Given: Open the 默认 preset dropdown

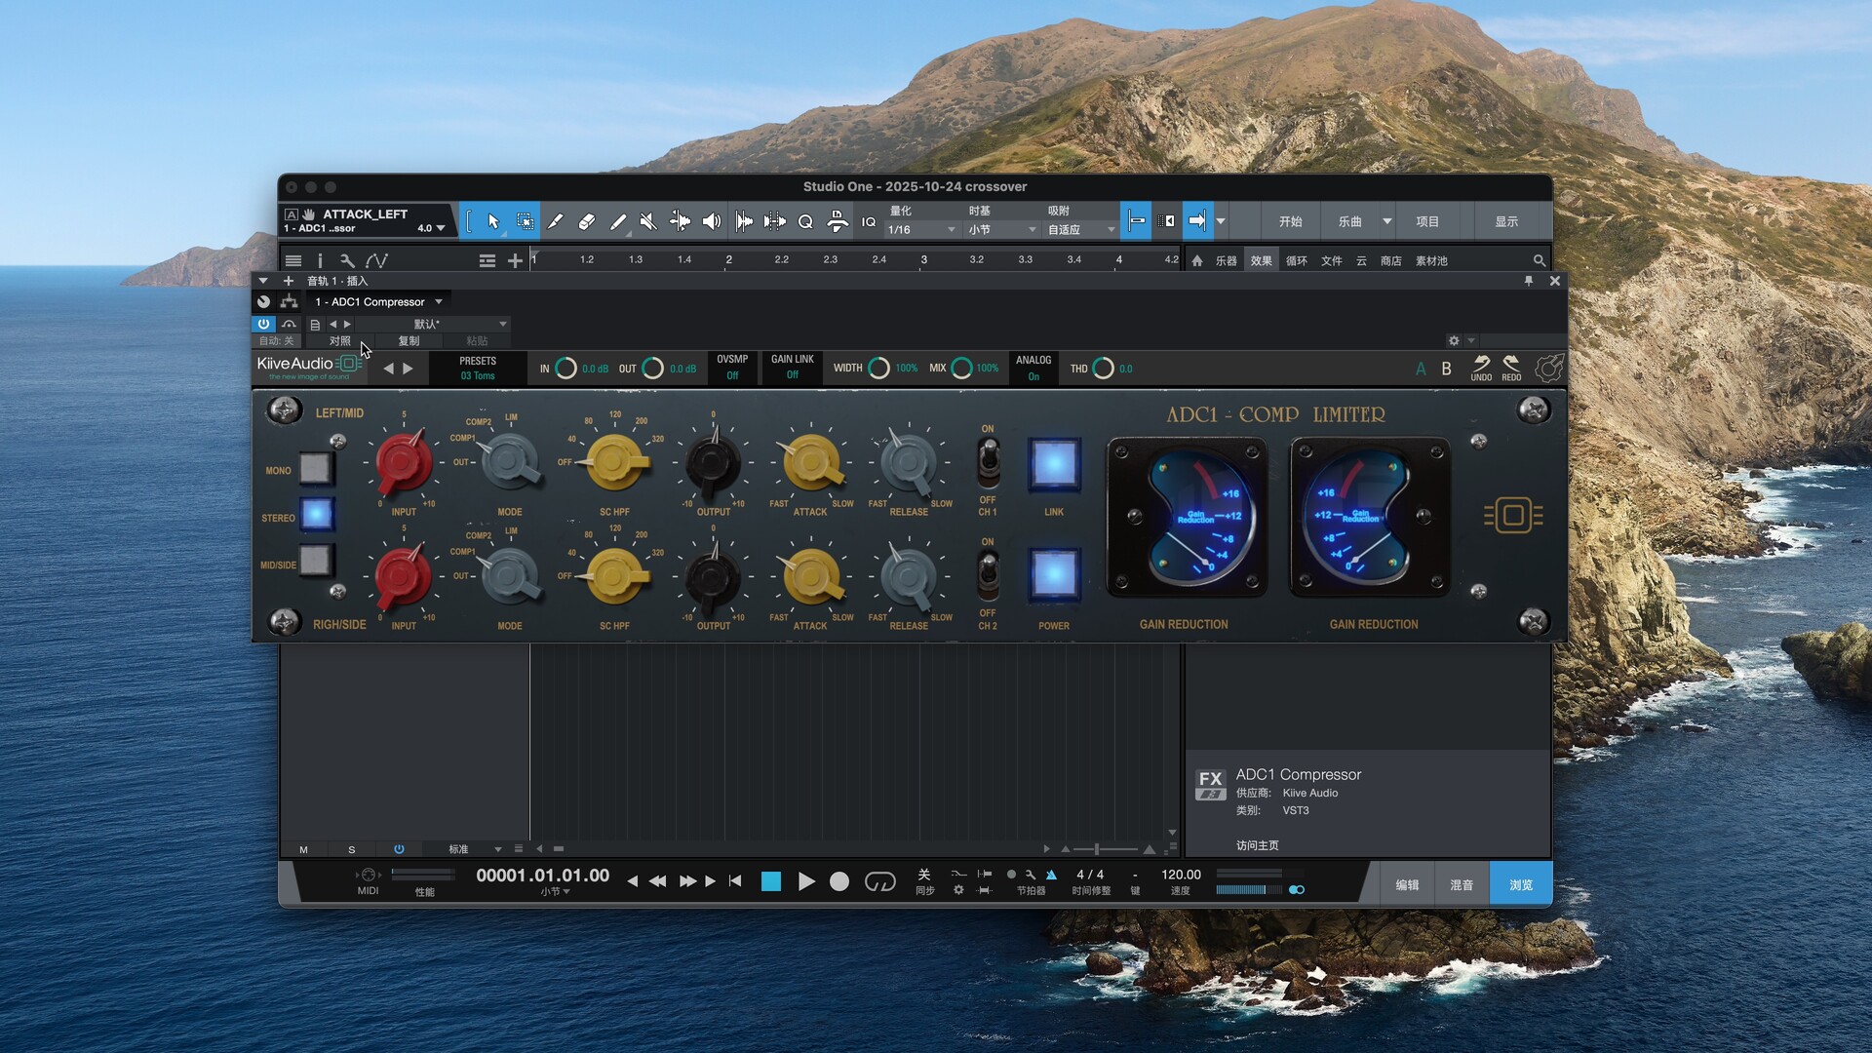Looking at the screenshot, I should [429, 324].
